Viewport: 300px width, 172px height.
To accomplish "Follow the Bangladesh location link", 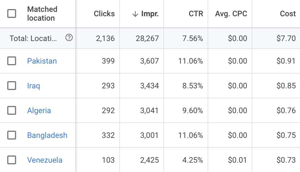I will [x=47, y=135].
